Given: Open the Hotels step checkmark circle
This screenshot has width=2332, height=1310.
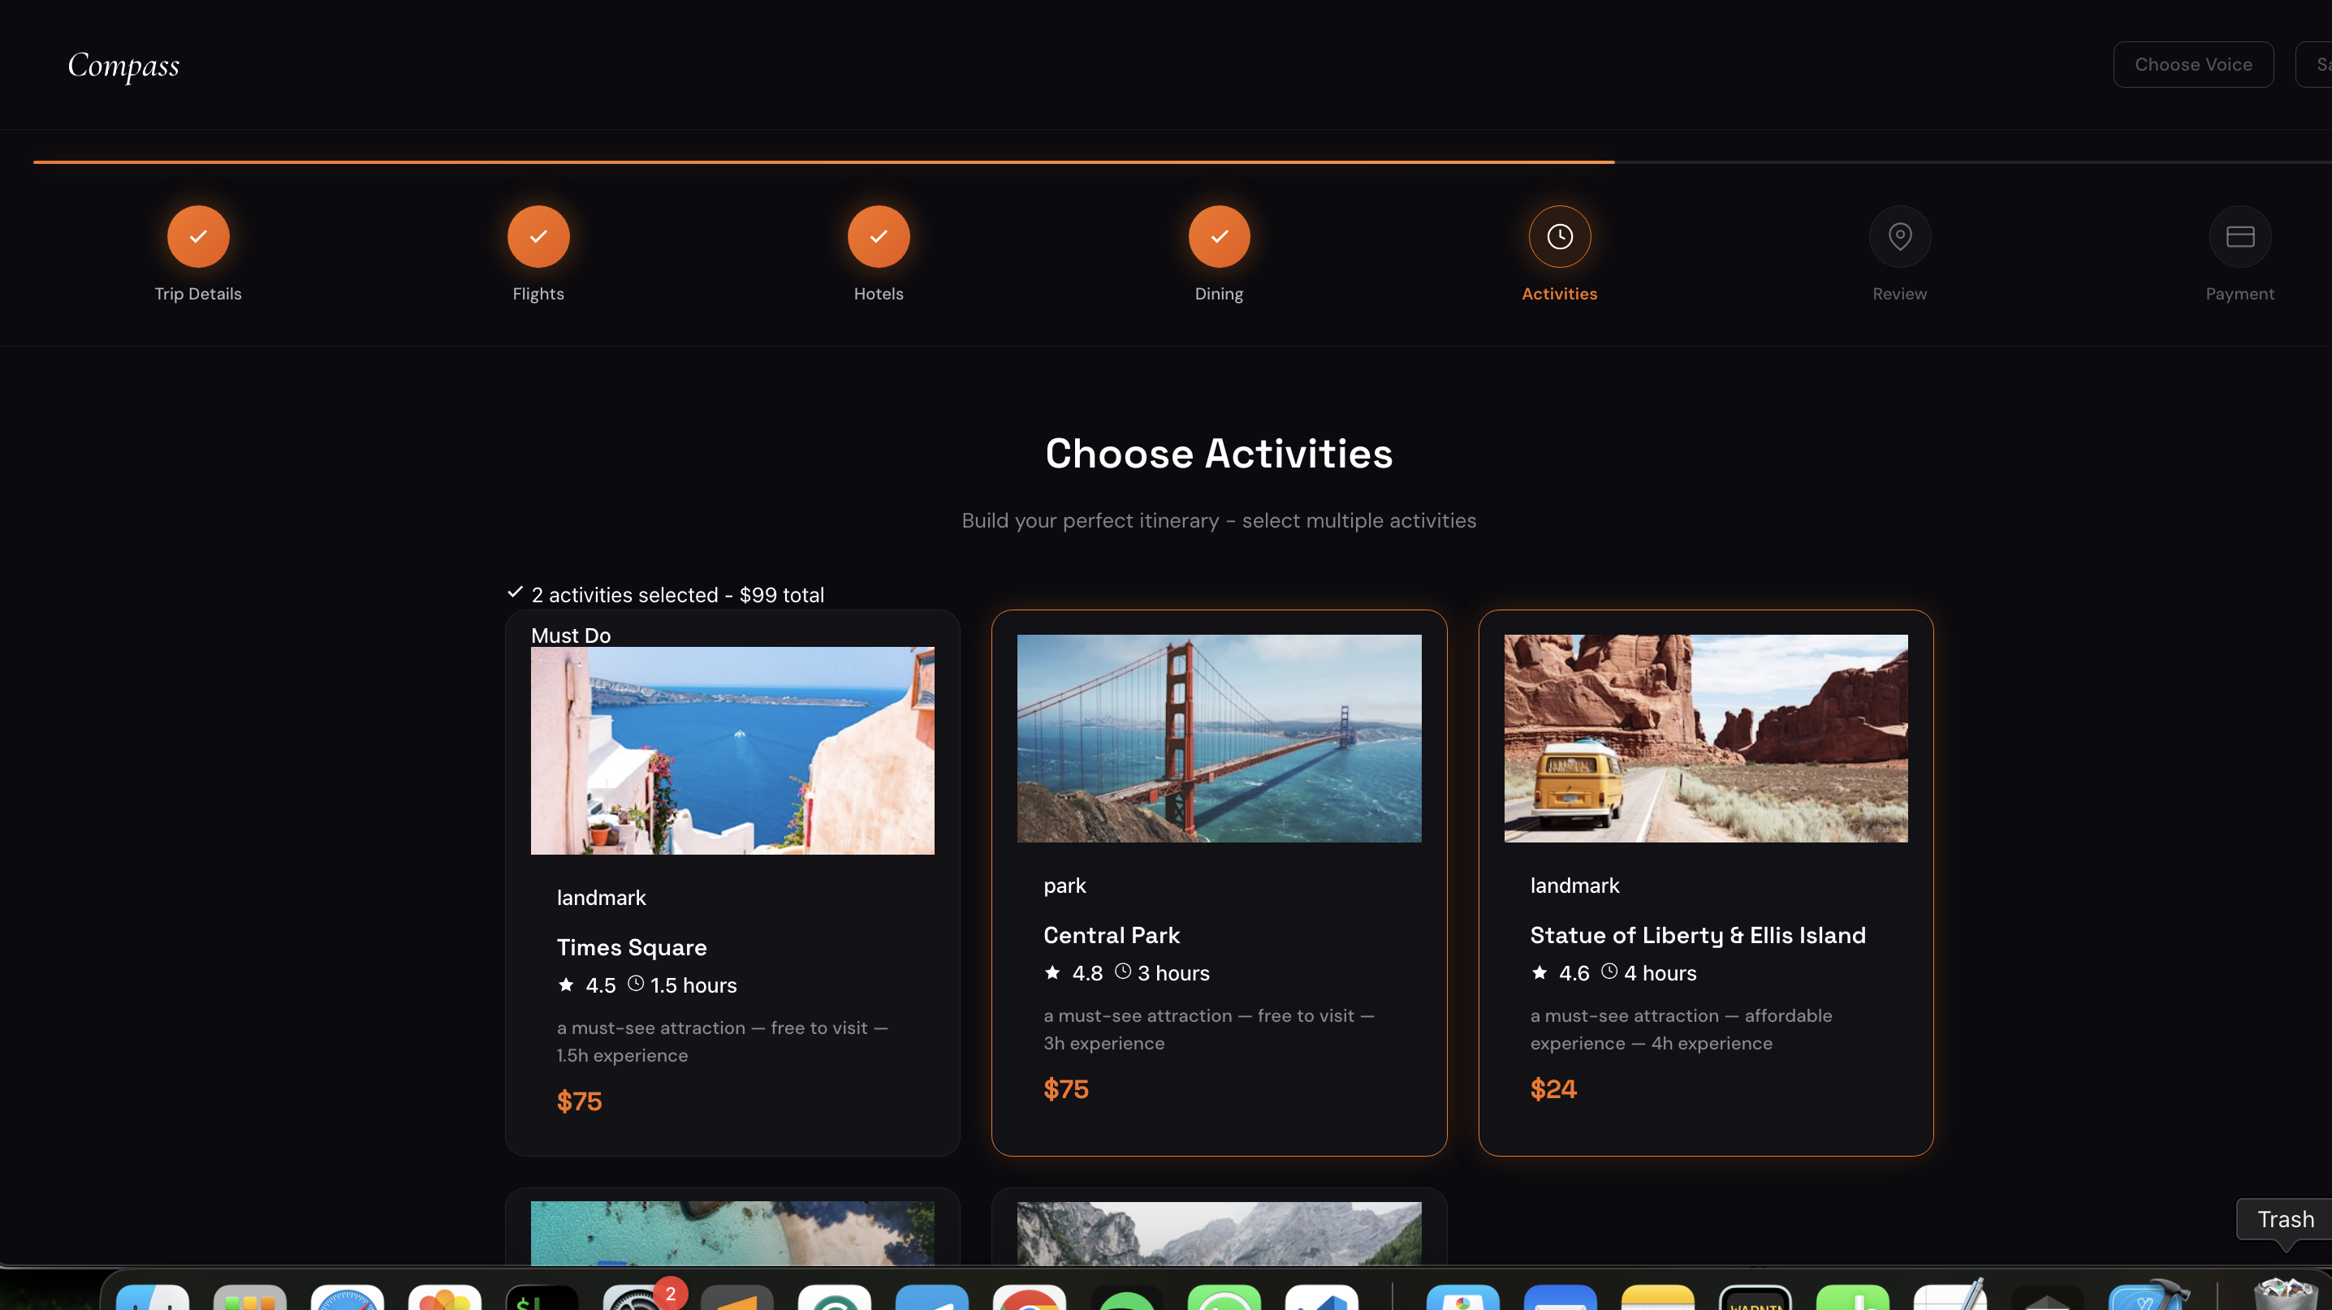Looking at the screenshot, I should point(878,236).
